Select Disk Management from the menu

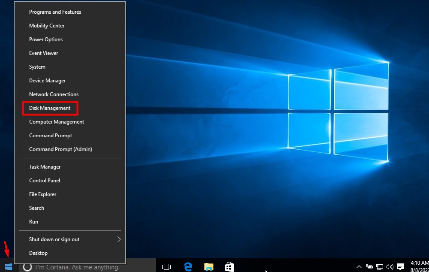[x=50, y=108]
